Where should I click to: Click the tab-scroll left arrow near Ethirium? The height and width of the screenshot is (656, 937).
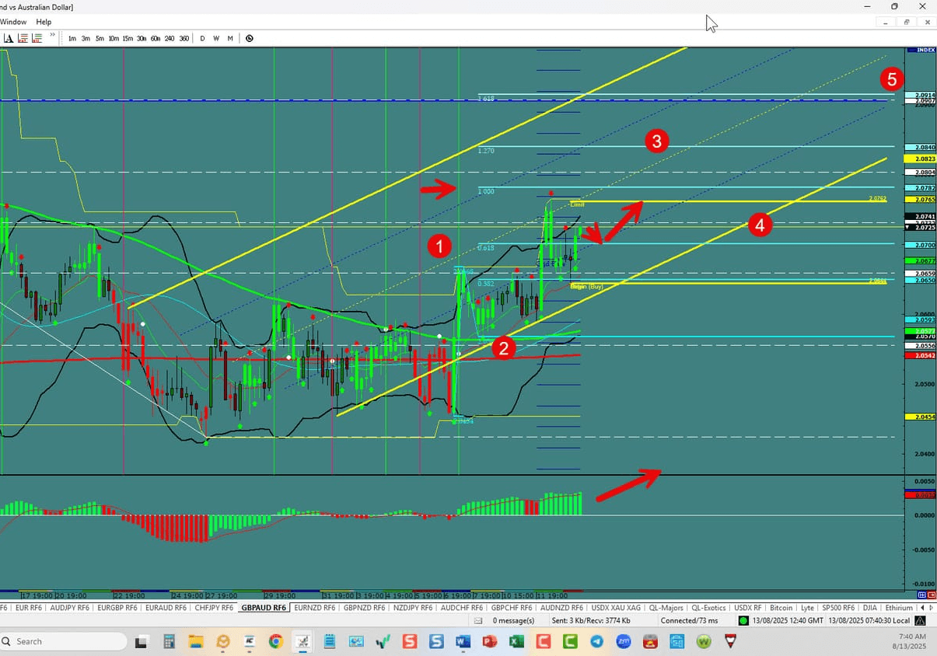922,608
